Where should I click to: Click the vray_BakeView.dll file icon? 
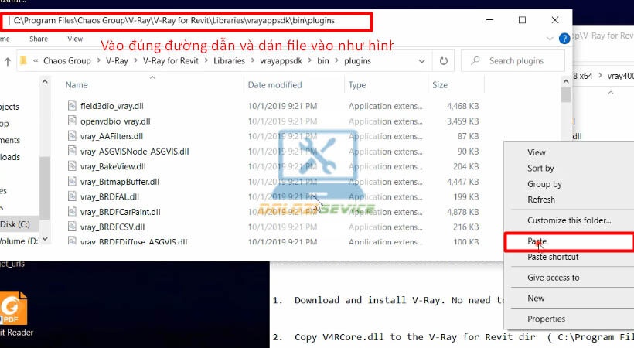(72, 166)
